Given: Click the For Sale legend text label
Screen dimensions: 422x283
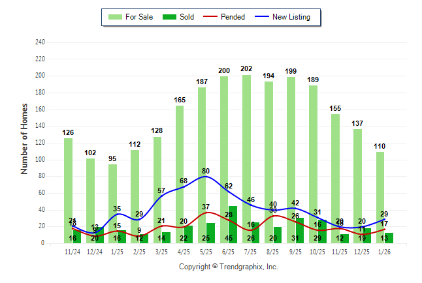Looking at the screenshot, I should pyautogui.click(x=138, y=17).
